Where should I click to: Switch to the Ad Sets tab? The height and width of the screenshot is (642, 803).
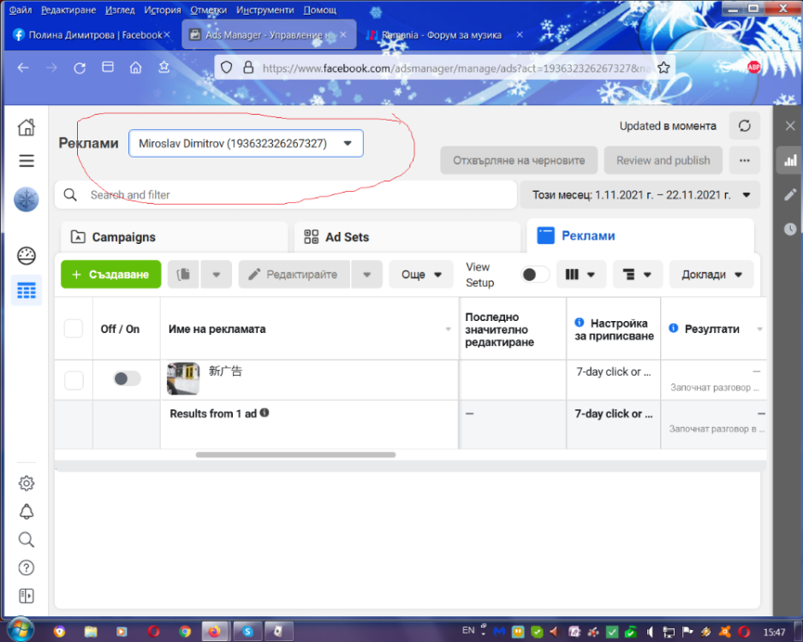(407, 237)
